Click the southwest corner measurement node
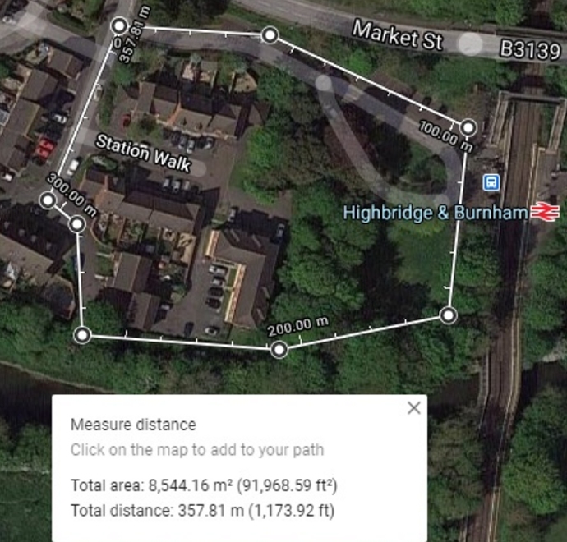Screen dimensions: 567x542 pos(82,335)
